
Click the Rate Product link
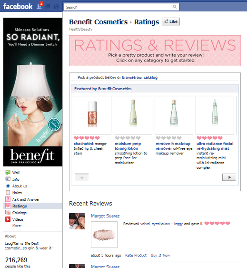pyautogui.click(x=136, y=255)
